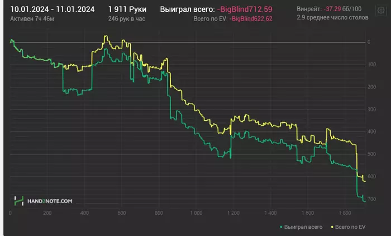
Task: Click the y-axis label '100'
Action: coord(372,65)
